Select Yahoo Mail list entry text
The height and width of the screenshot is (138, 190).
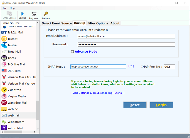pos(15,128)
